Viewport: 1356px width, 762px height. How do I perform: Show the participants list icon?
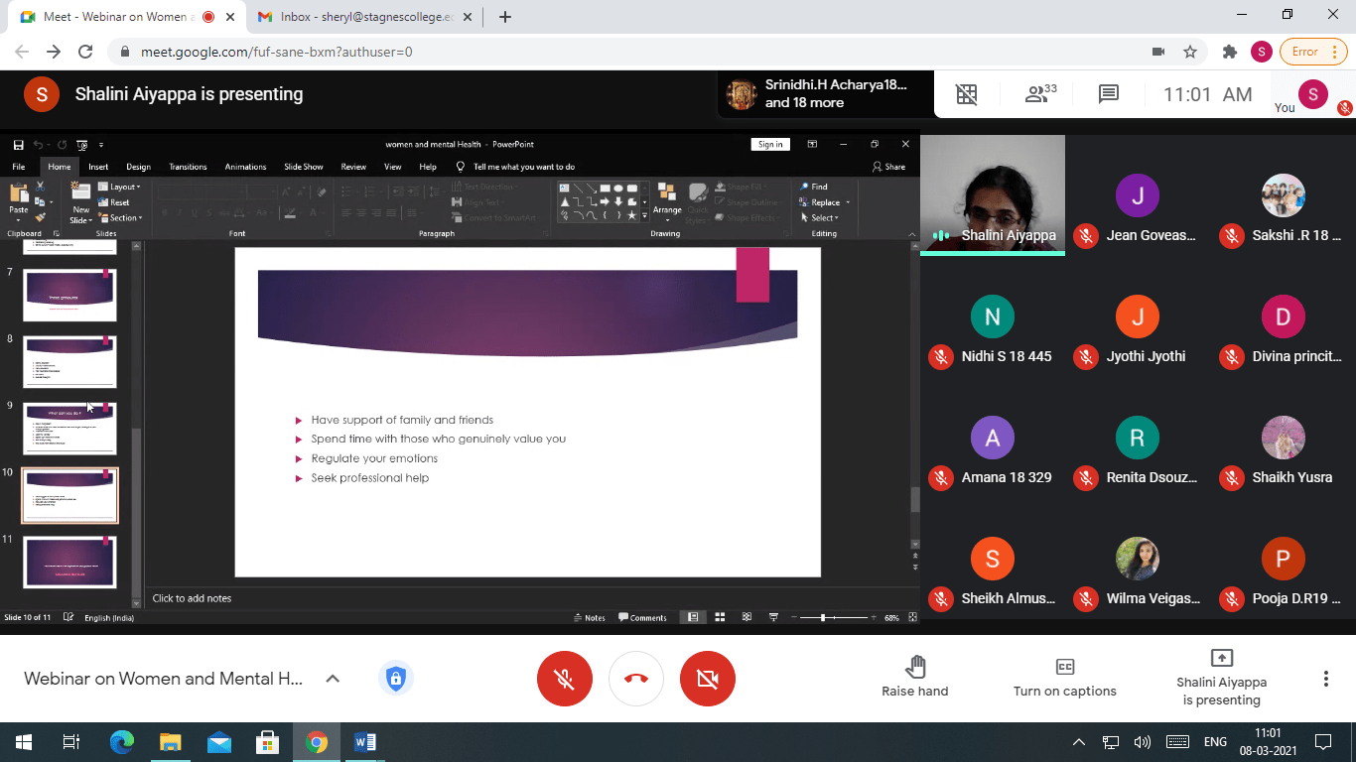coord(1039,94)
